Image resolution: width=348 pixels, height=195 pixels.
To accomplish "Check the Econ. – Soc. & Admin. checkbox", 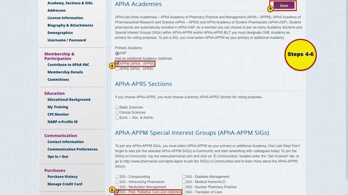I will point(117,118).
